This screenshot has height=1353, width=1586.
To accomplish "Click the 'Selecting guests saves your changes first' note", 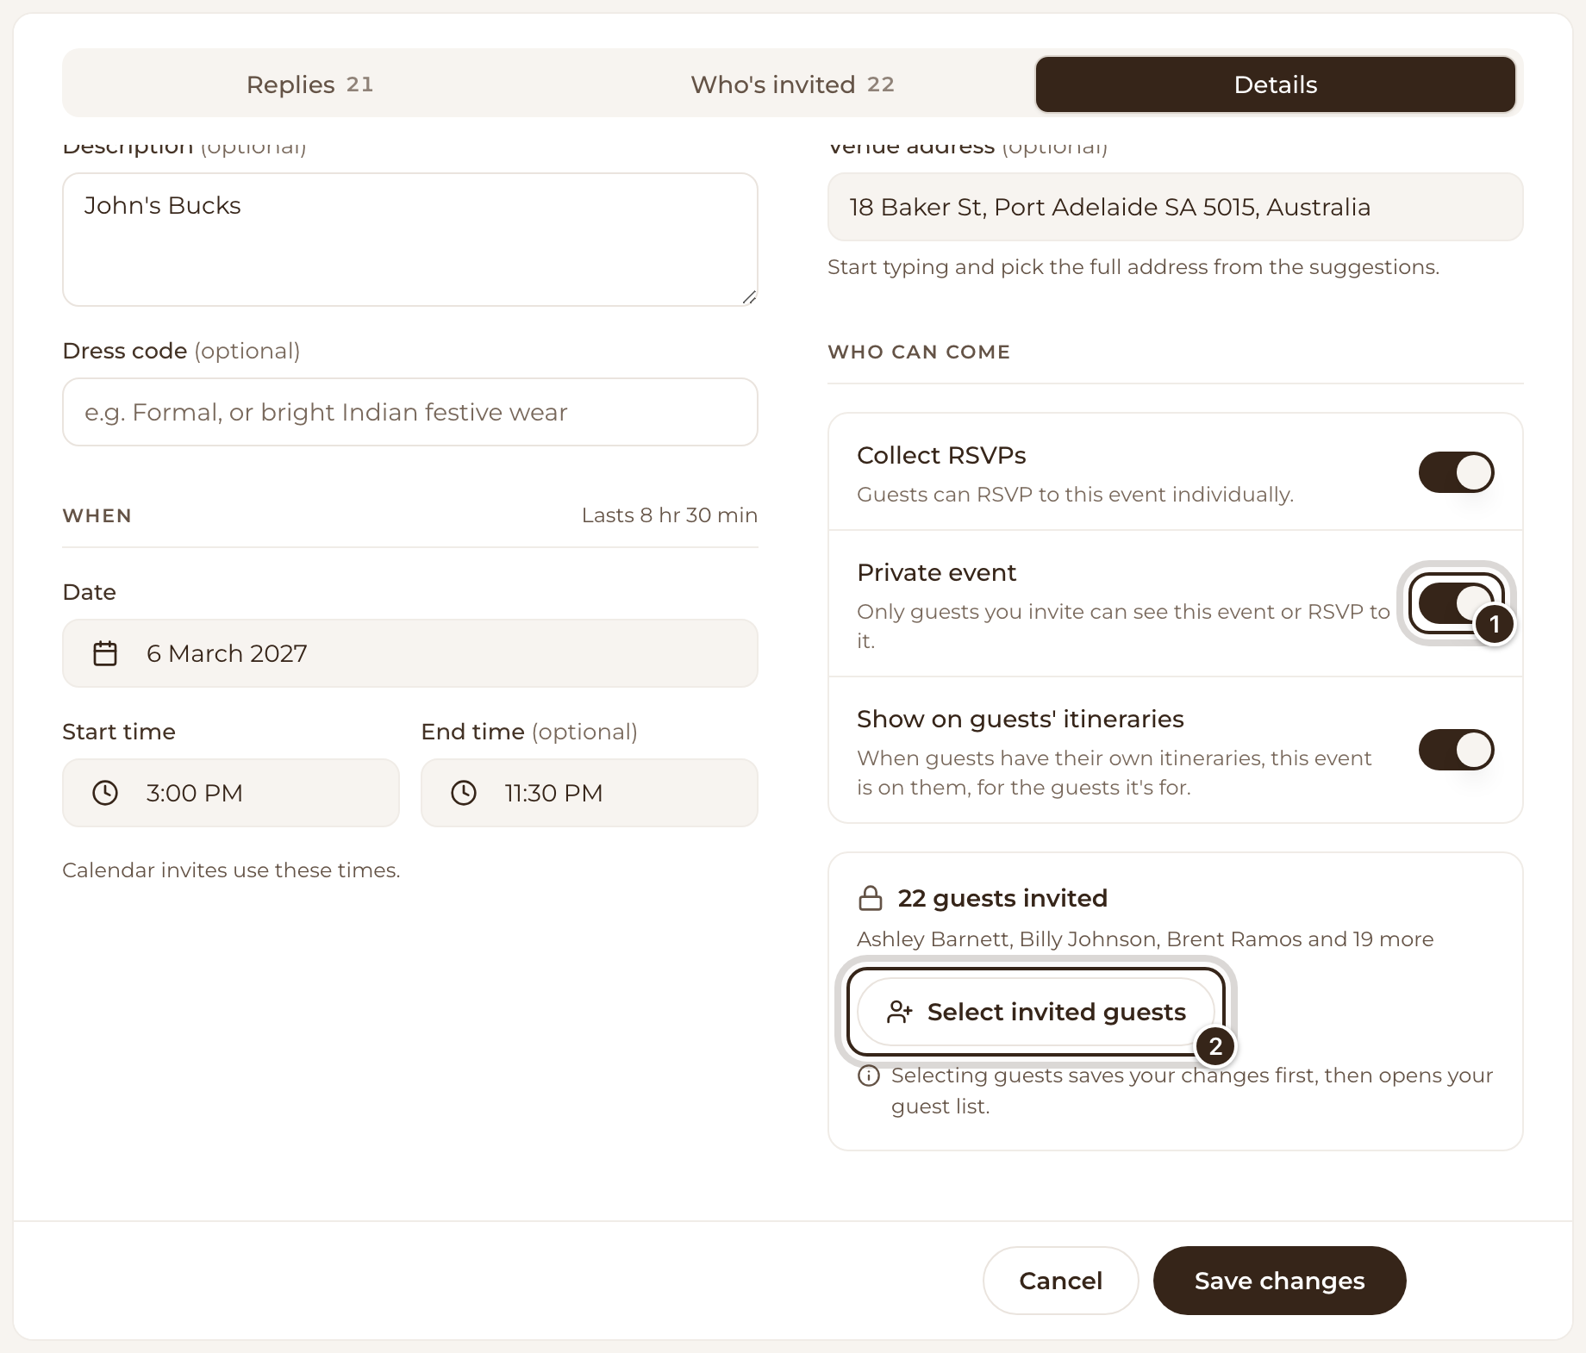I will click(1192, 1091).
